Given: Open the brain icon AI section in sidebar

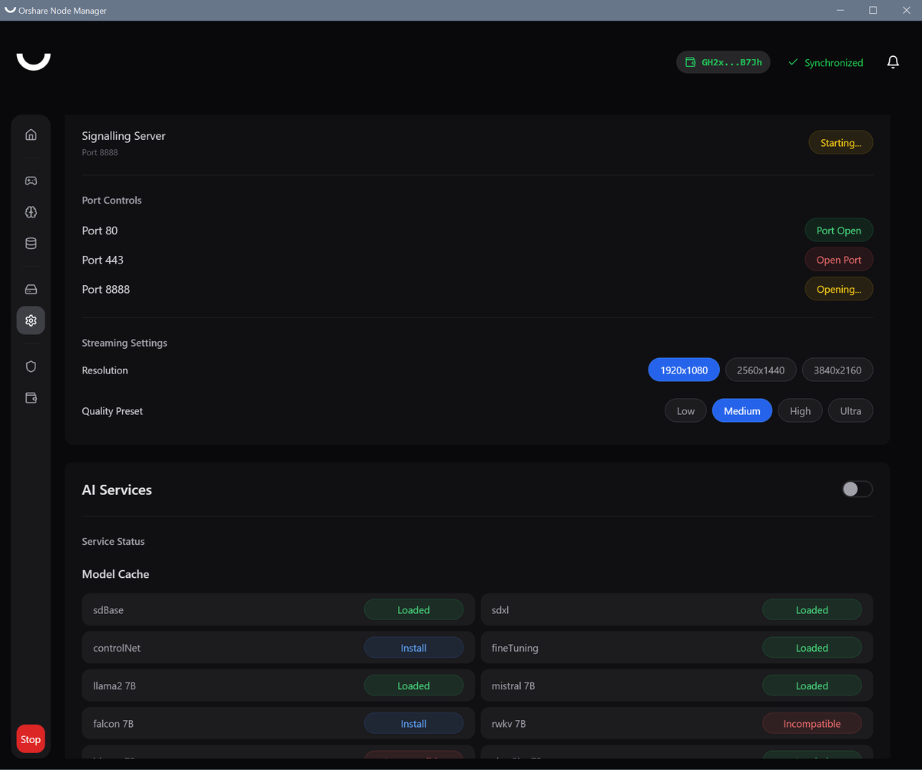Looking at the screenshot, I should (31, 212).
